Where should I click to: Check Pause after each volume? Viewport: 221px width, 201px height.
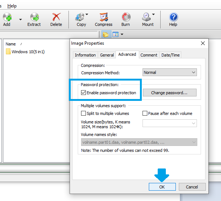tap(145, 113)
